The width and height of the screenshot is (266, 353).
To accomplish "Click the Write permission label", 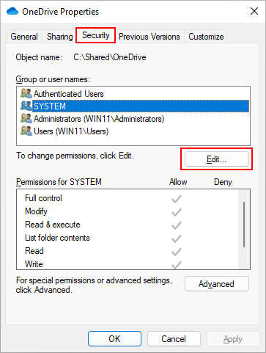I will tap(34, 264).
